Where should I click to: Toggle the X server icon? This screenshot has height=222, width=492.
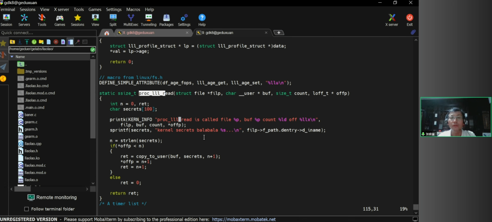pos(392,20)
